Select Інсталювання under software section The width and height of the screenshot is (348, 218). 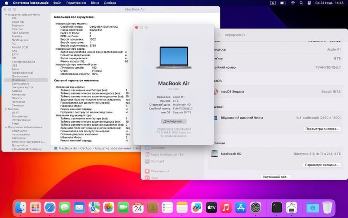(21, 134)
